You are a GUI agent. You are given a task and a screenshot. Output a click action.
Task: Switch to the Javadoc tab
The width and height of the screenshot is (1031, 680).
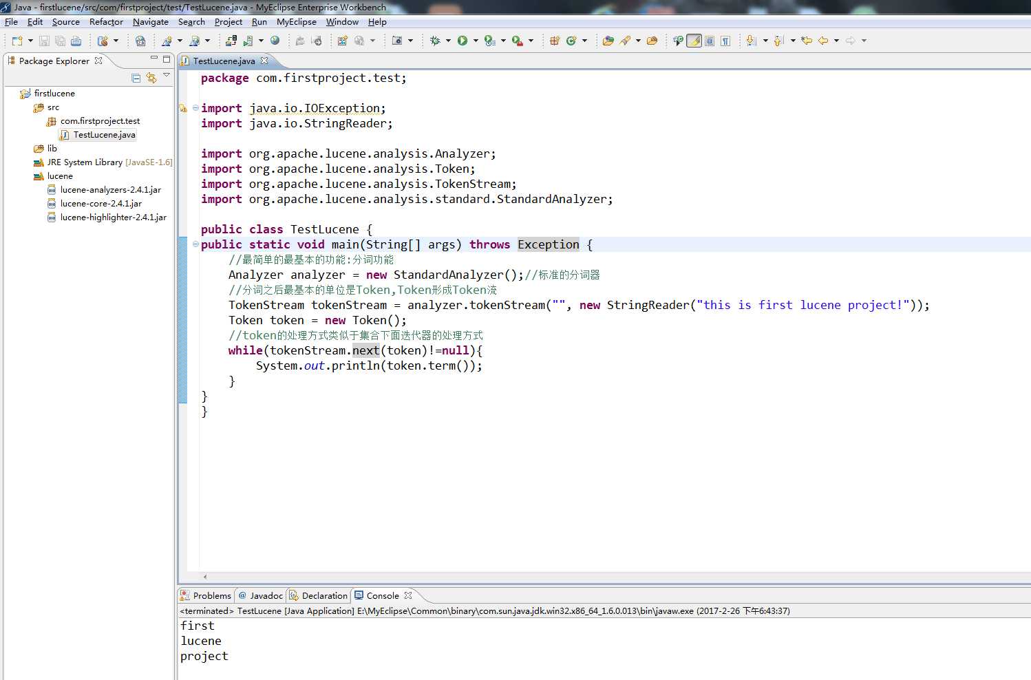coord(261,595)
